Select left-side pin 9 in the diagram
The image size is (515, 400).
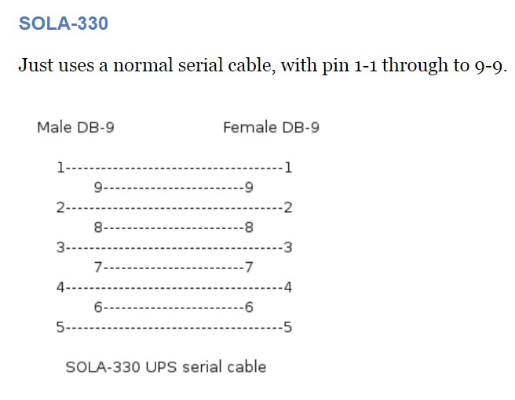[x=97, y=187]
